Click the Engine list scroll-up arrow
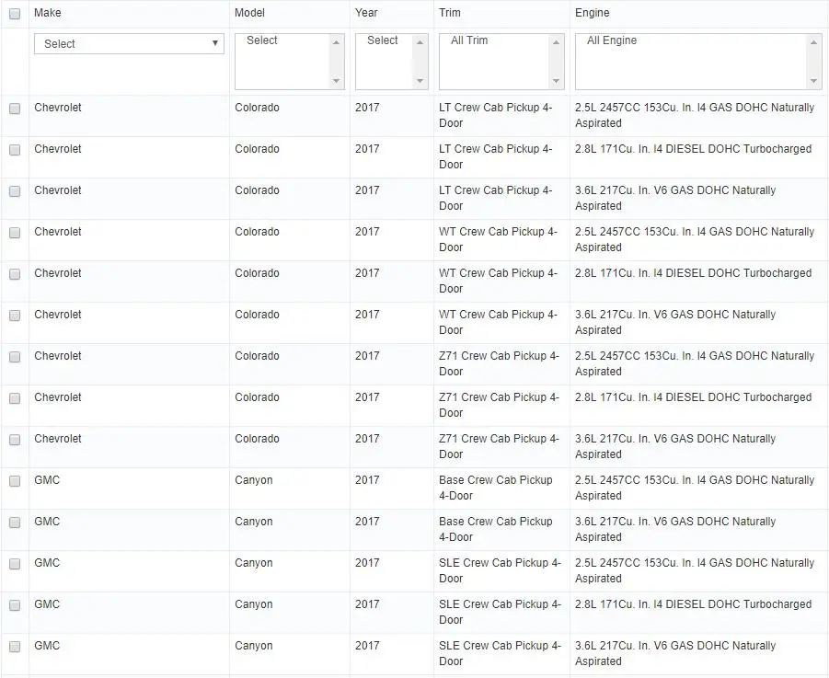Screen dimensions: 829x678 pos(813,42)
